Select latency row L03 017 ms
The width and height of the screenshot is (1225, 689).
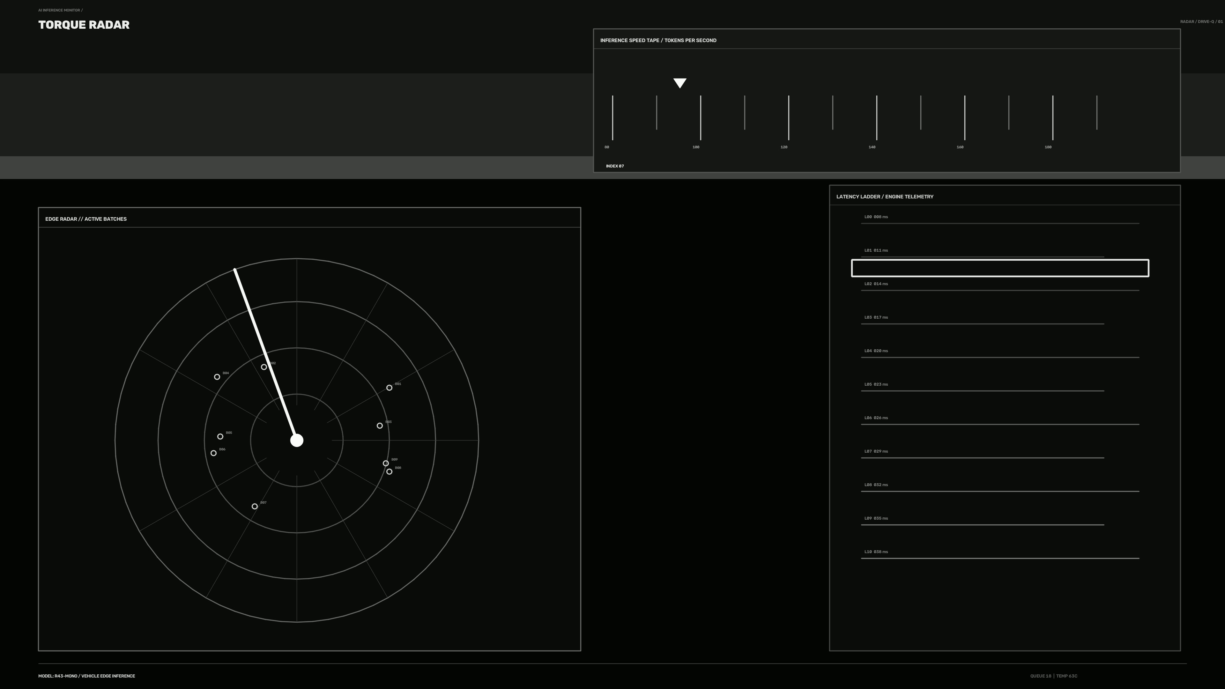(983, 320)
